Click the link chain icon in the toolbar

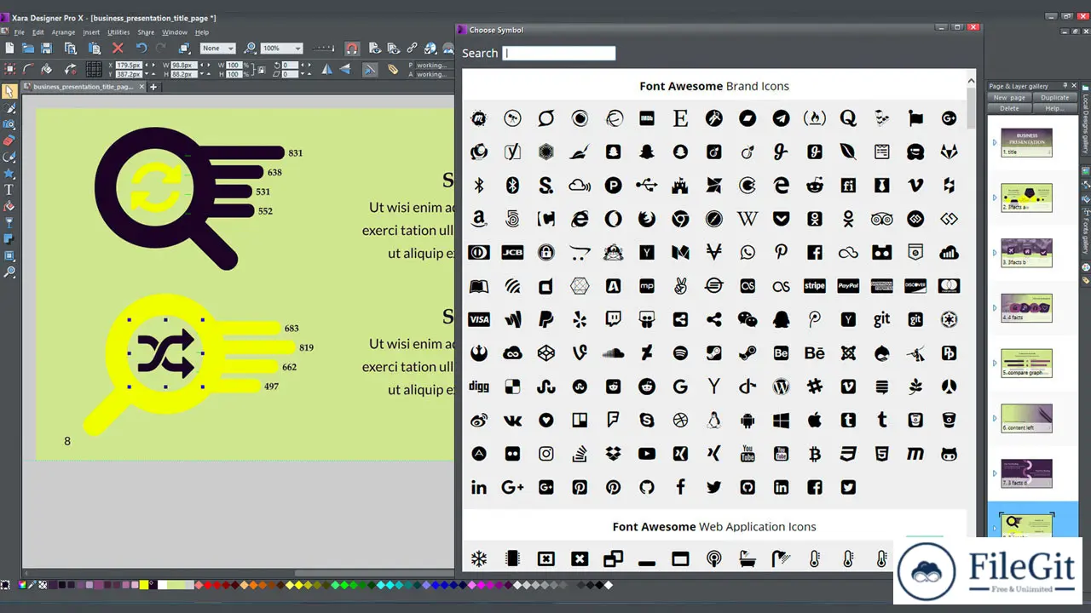[413, 49]
